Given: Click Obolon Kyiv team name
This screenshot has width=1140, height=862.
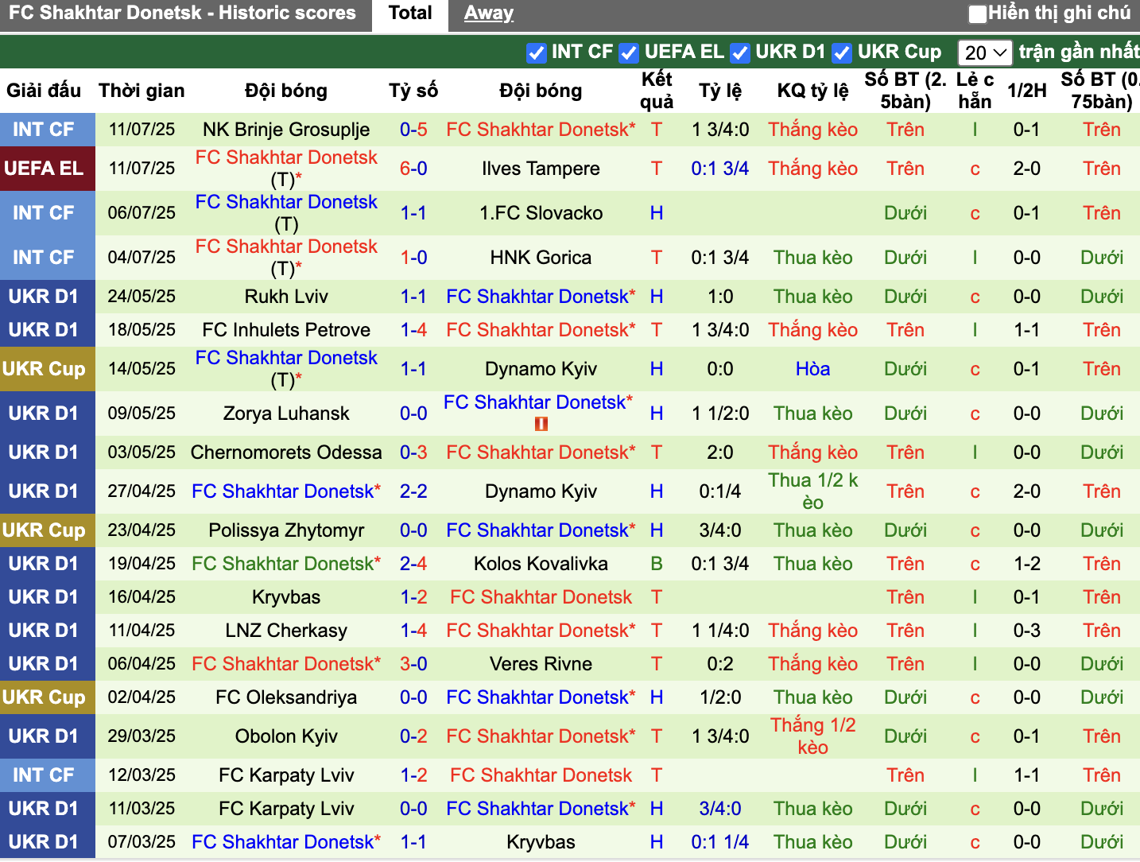Looking at the screenshot, I should (286, 736).
